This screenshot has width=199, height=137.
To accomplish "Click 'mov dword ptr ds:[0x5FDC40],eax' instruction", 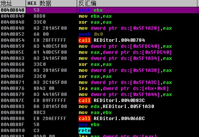I will tap(125, 46).
